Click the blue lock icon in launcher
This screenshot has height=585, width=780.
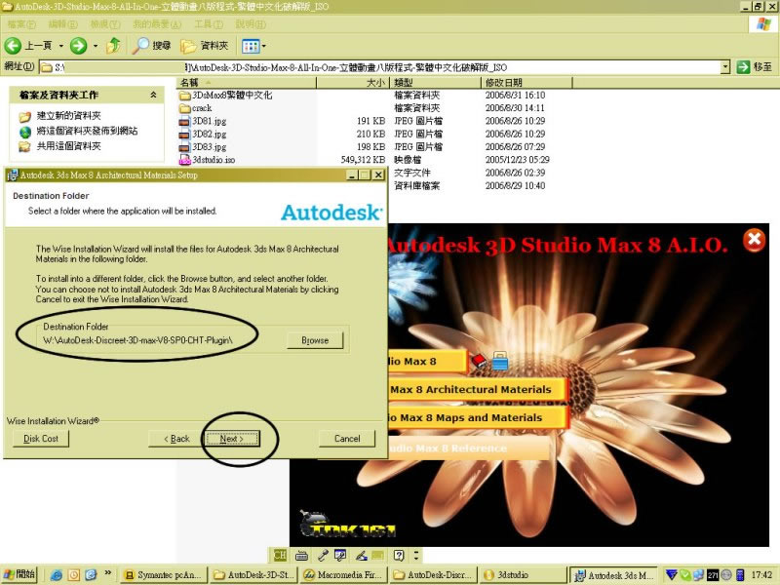click(x=500, y=361)
